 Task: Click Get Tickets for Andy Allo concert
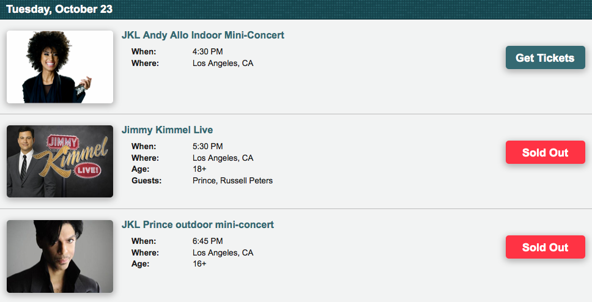click(x=545, y=58)
